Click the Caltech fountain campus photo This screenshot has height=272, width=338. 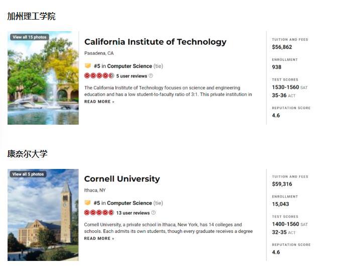[43, 78]
